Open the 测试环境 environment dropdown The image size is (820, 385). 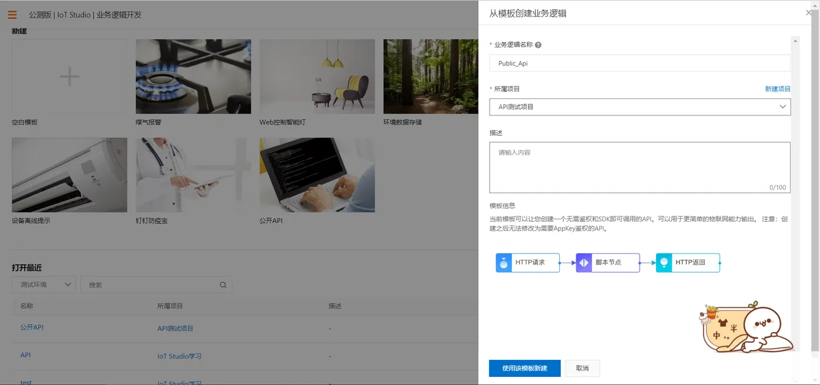[x=44, y=285]
